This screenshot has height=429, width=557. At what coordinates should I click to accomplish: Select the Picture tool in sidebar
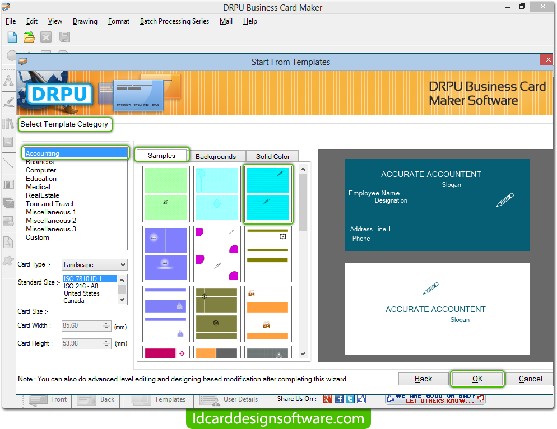(8, 142)
